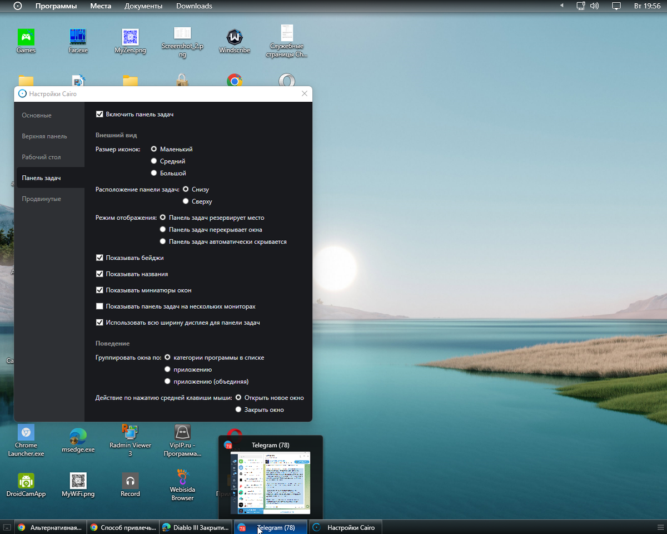This screenshot has height=534, width=667.
Task: Switch to Diablo III Закрыти... taskbar window
Action: 195,527
